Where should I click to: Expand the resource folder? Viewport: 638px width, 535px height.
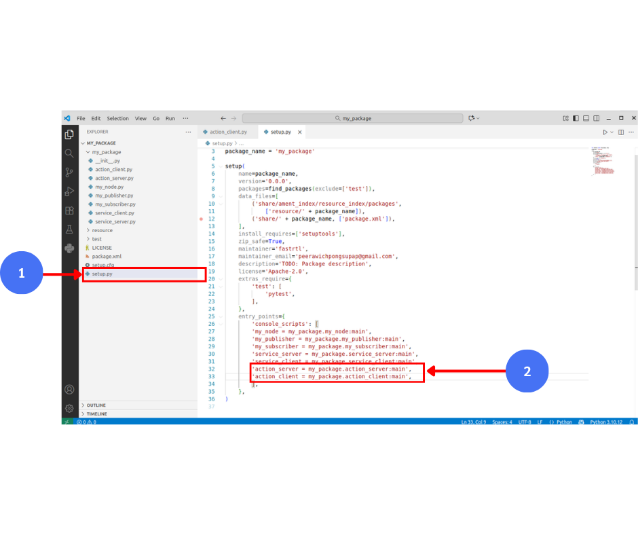pyautogui.click(x=102, y=230)
